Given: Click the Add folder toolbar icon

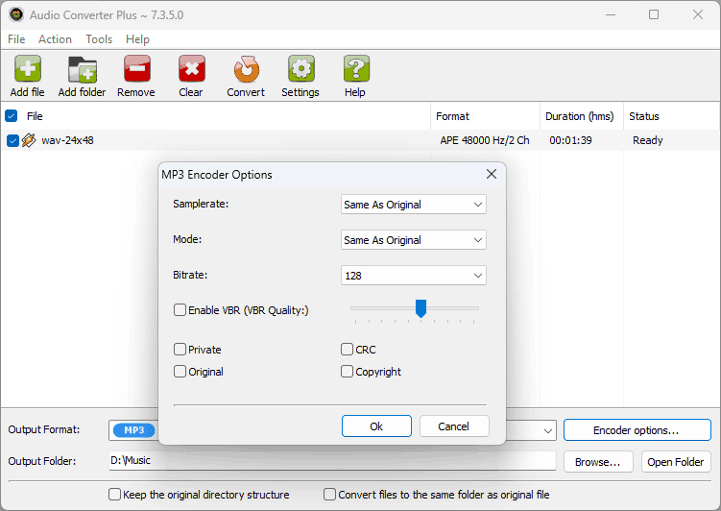Looking at the screenshot, I should [83, 69].
